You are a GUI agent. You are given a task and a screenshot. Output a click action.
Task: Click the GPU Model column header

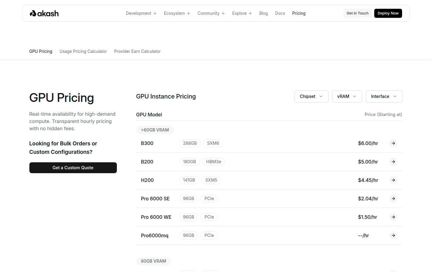(149, 115)
